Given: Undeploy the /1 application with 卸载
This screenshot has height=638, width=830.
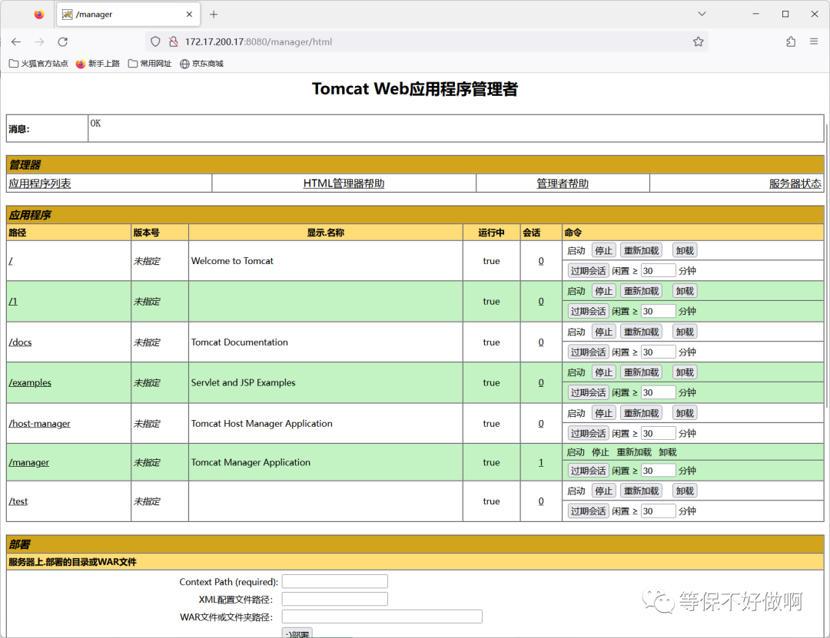Looking at the screenshot, I should click(685, 291).
